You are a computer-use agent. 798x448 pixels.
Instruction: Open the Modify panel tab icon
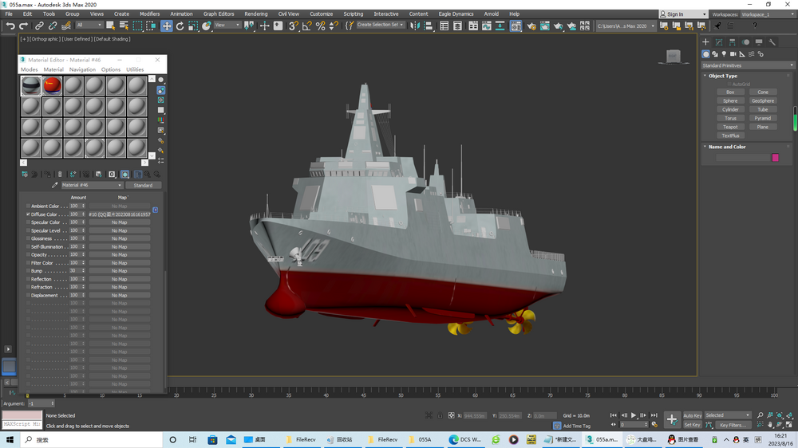pyautogui.click(x=719, y=42)
